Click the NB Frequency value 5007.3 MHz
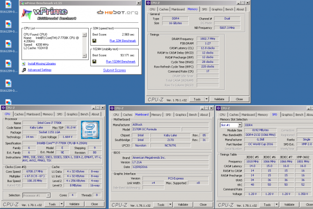The width and height of the screenshot is (313, 209). click(x=227, y=28)
